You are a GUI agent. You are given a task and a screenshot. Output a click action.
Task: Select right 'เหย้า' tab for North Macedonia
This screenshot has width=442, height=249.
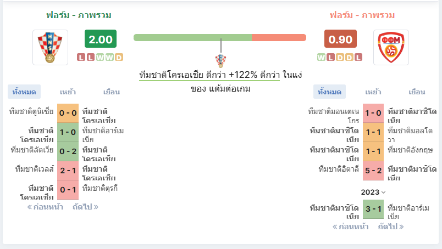[x=373, y=92]
